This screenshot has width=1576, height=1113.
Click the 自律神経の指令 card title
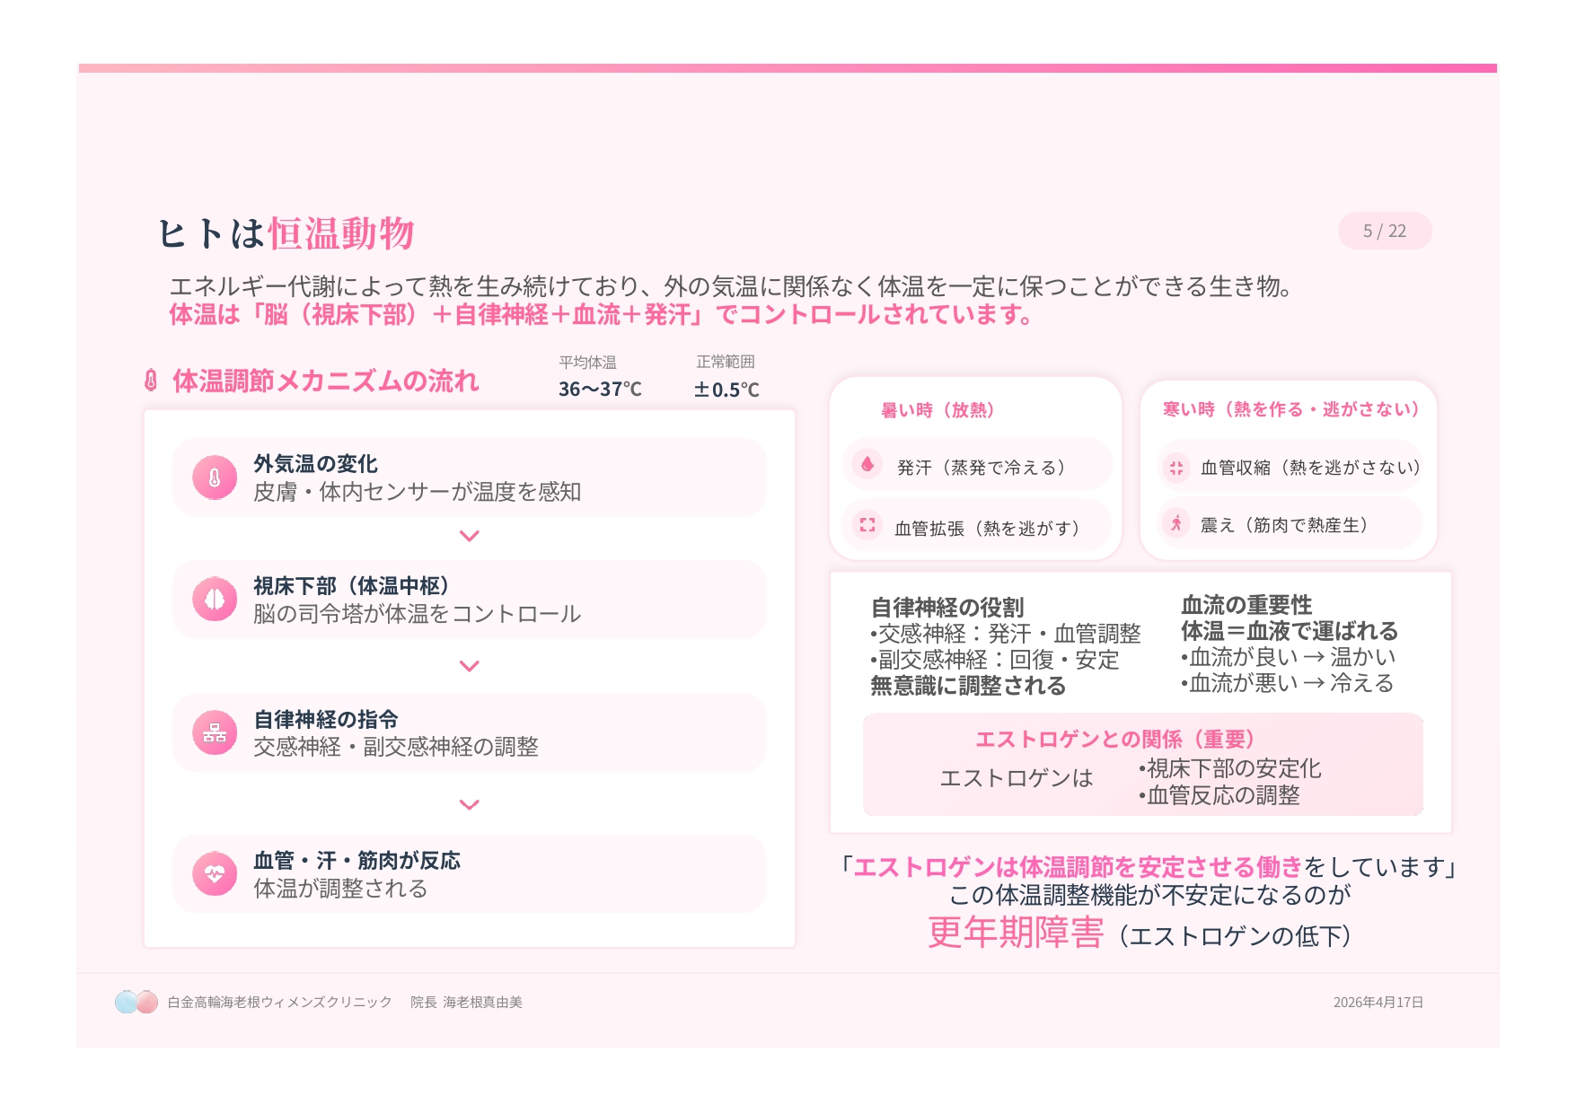(x=326, y=719)
